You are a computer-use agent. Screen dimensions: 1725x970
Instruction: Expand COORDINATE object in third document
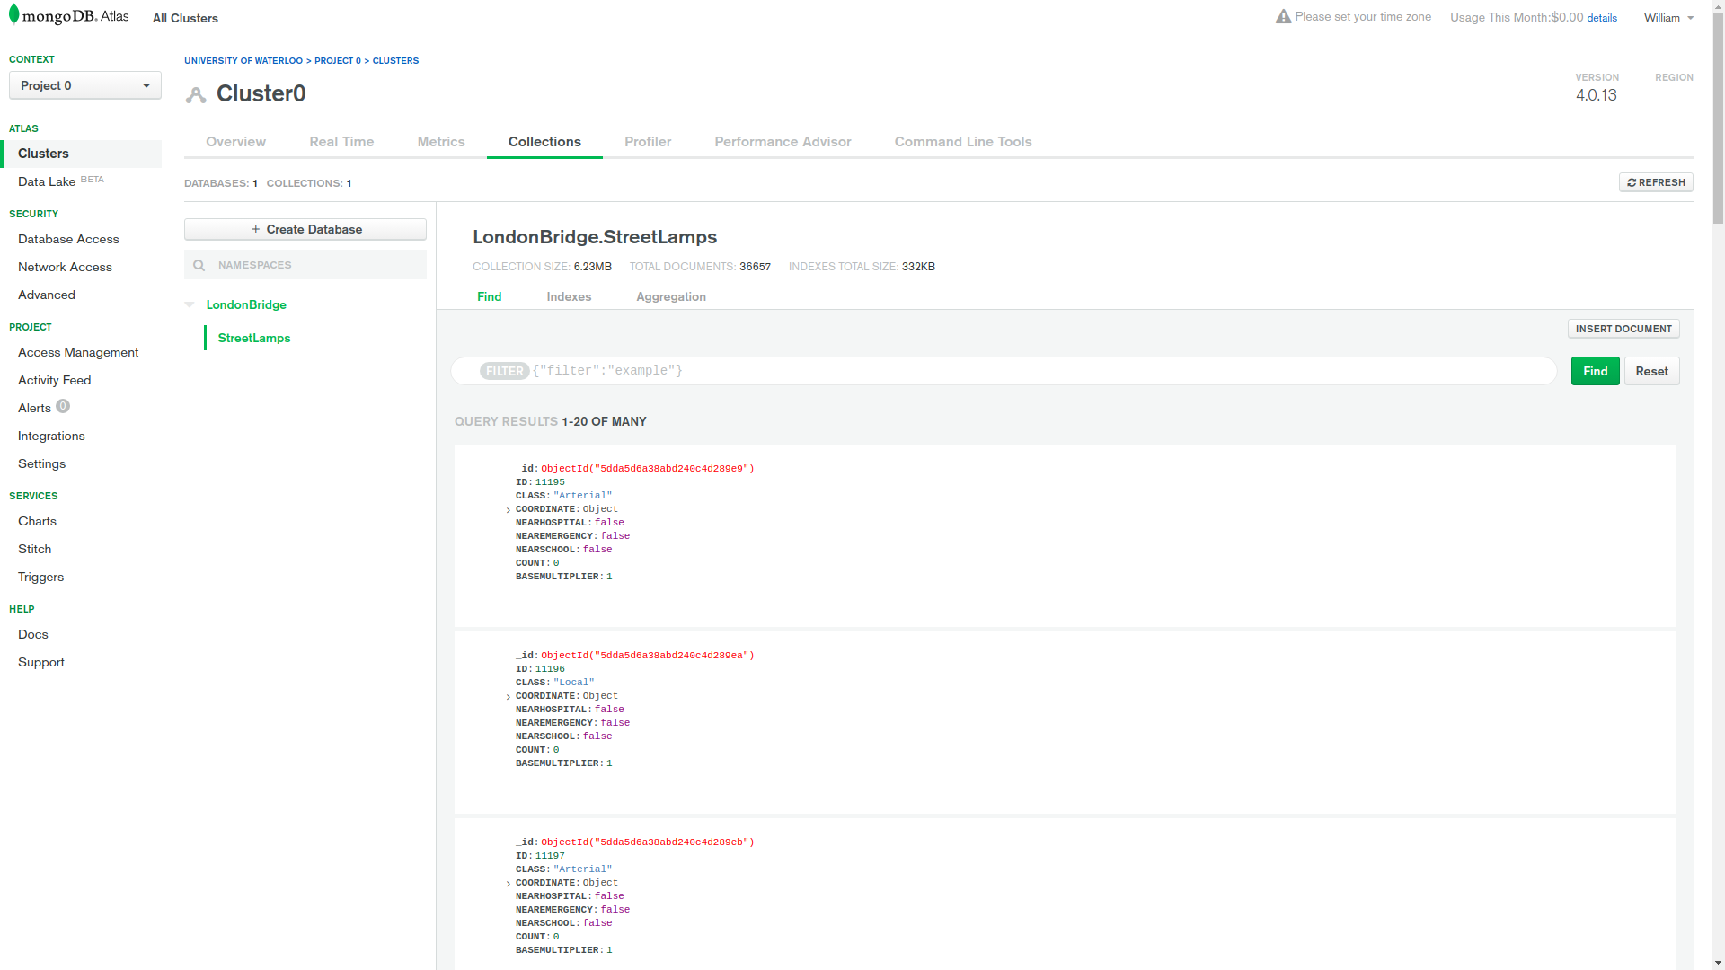509,884
